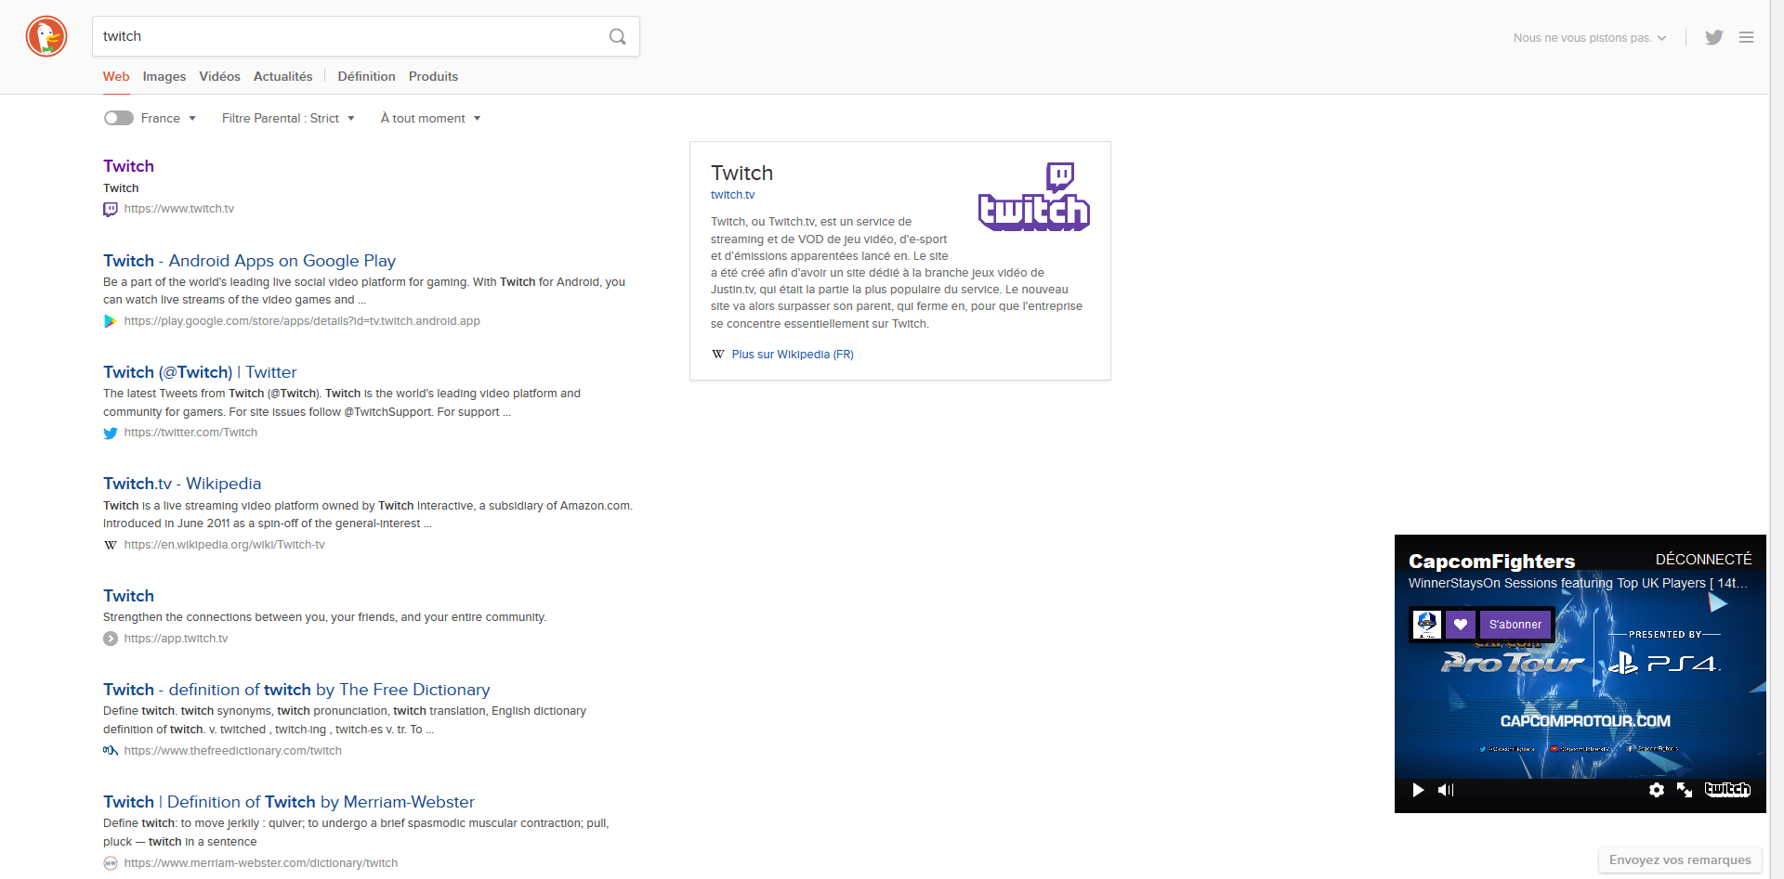Viewport: 1784px width, 879px height.
Task: Switch to the Actualités tab
Action: tap(282, 76)
